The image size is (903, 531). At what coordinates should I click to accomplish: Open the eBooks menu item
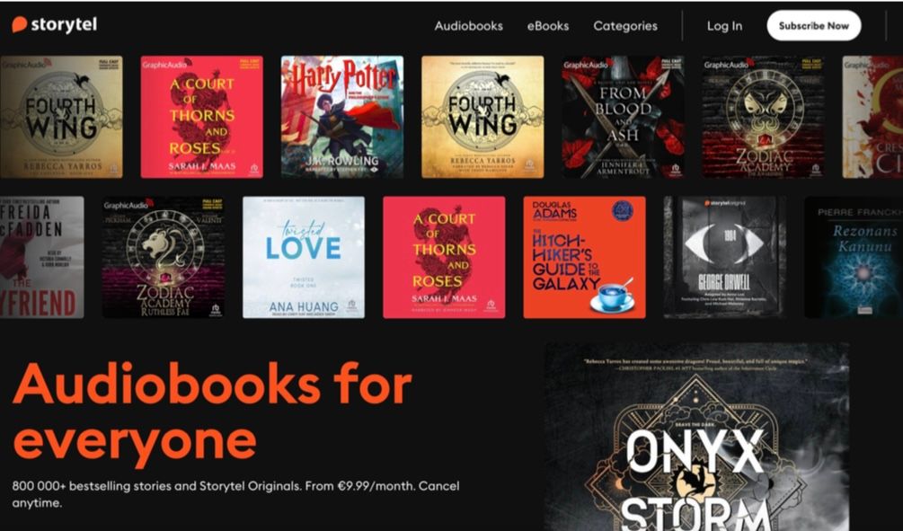548,26
